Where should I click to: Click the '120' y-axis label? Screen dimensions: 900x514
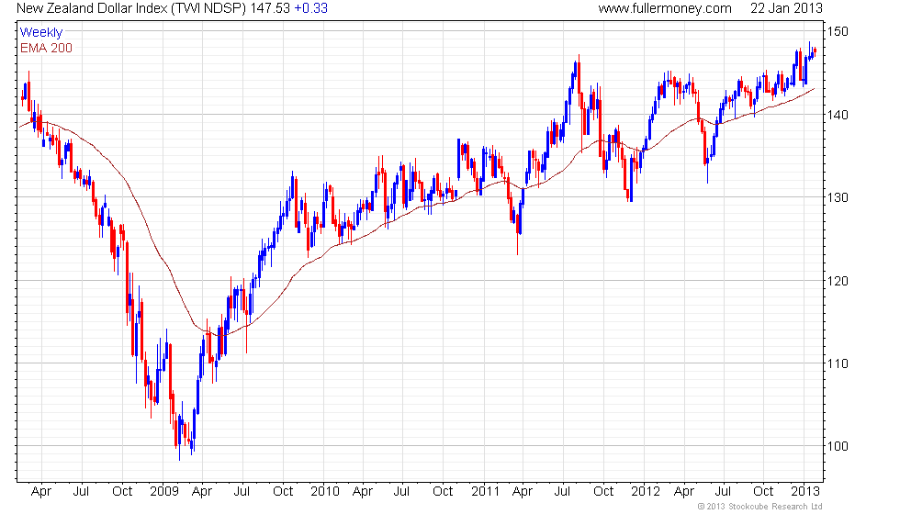pos(838,281)
